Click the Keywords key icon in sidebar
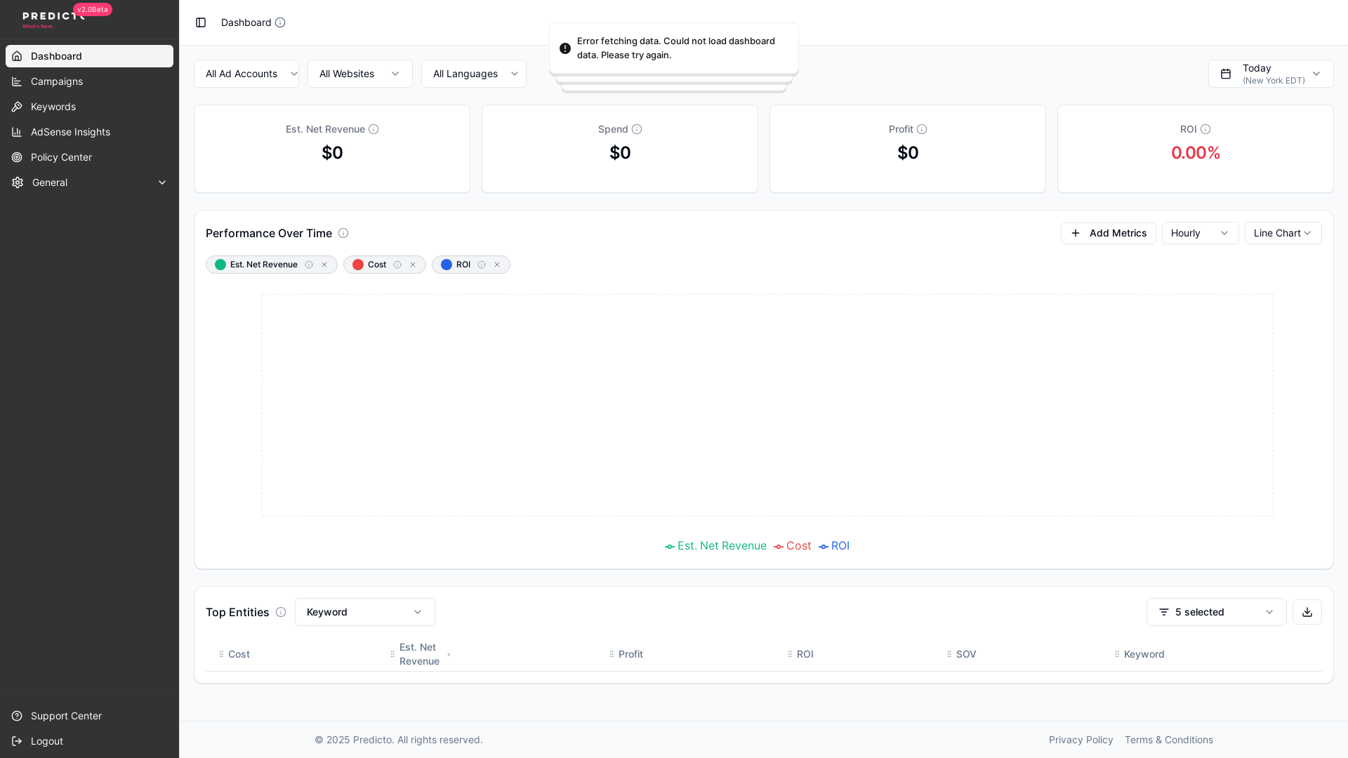Image resolution: width=1348 pixels, height=758 pixels. [17, 107]
